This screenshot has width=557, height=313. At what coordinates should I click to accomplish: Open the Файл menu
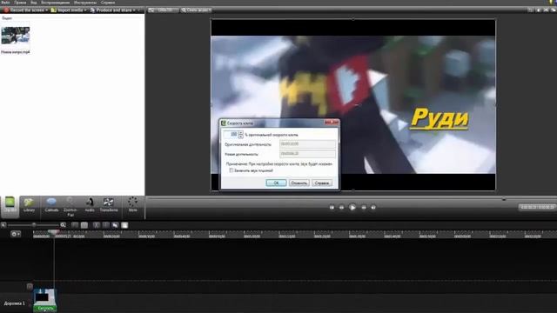click(x=6, y=3)
